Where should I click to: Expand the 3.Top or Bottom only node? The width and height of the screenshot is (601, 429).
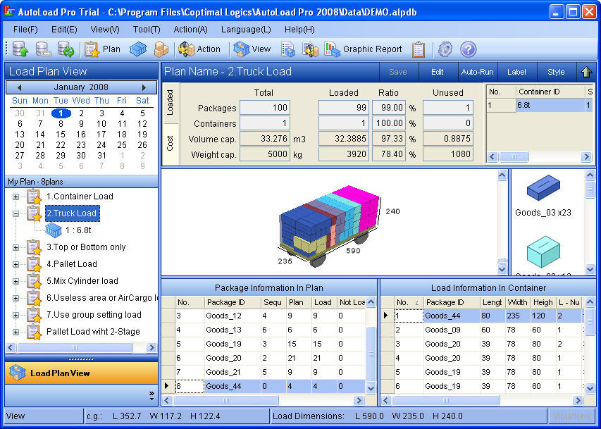[x=16, y=247]
